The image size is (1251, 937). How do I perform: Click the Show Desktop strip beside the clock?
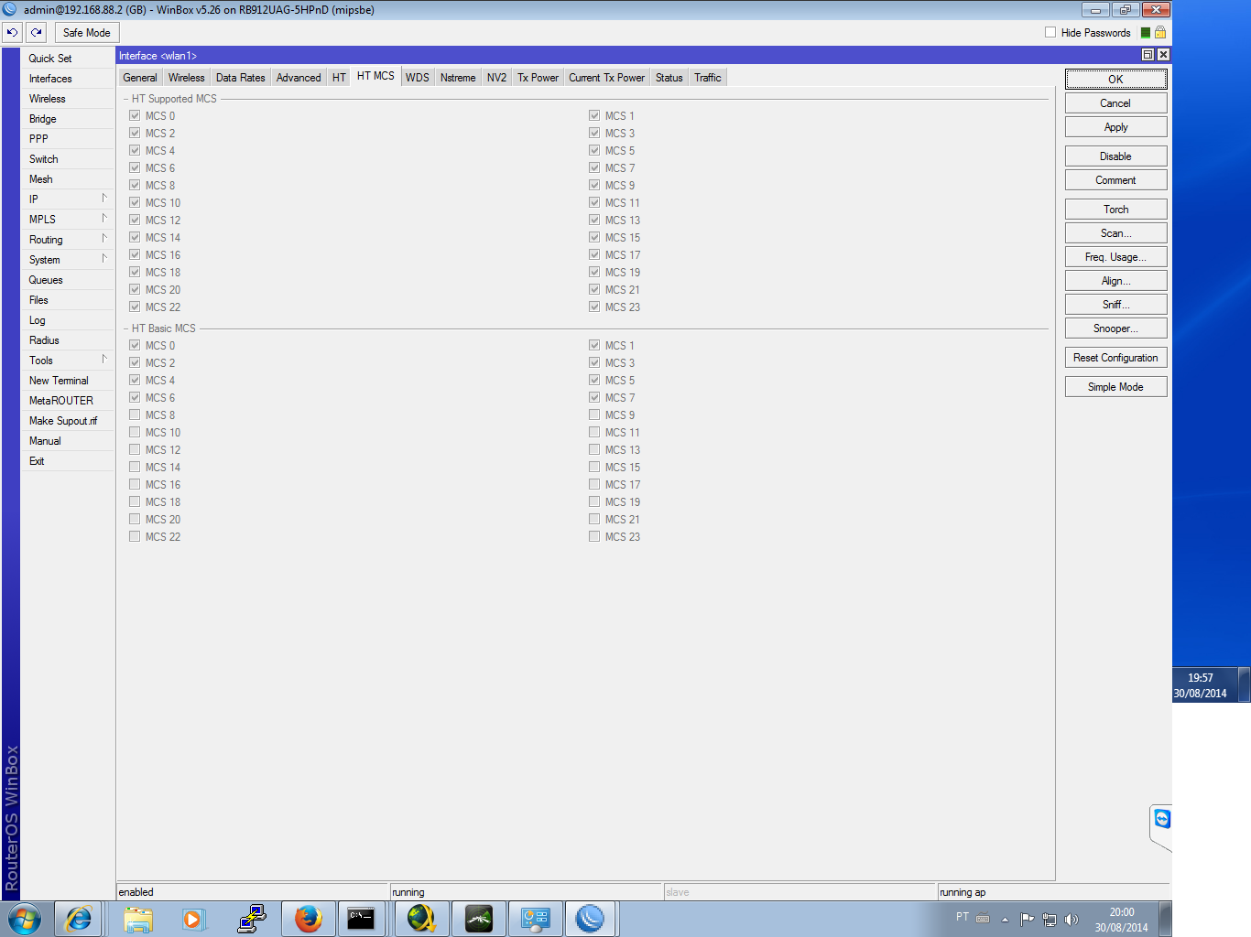coord(1166,919)
